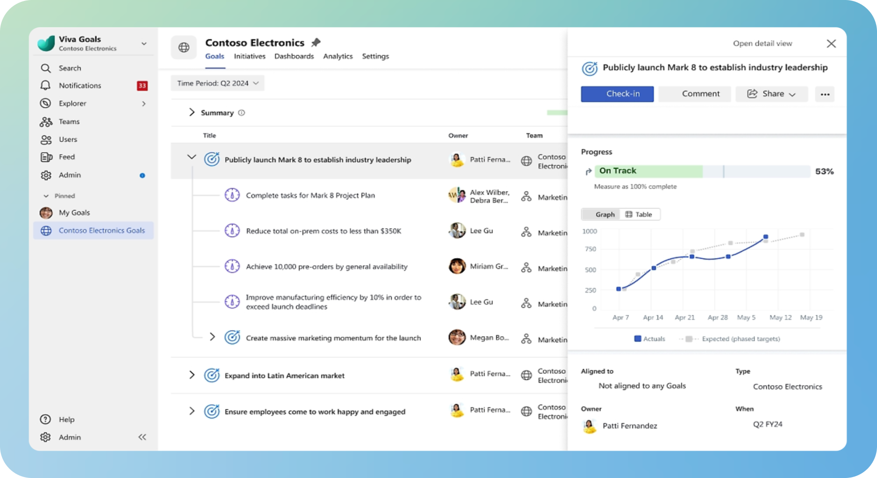Viewport: 877px width, 478px height.
Task: Click the Comment button
Action: tap(694, 94)
